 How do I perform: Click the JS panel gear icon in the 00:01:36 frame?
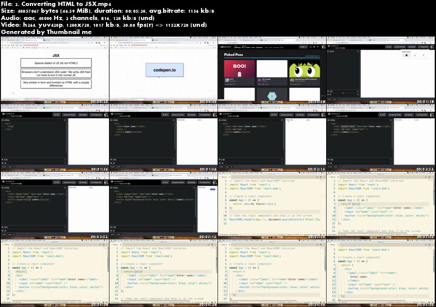click(x=3, y=162)
